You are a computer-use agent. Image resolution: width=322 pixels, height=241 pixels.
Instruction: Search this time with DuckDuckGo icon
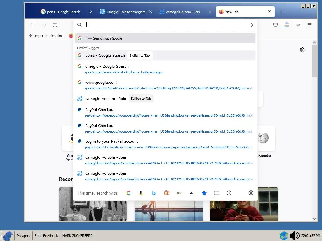tap(166, 193)
